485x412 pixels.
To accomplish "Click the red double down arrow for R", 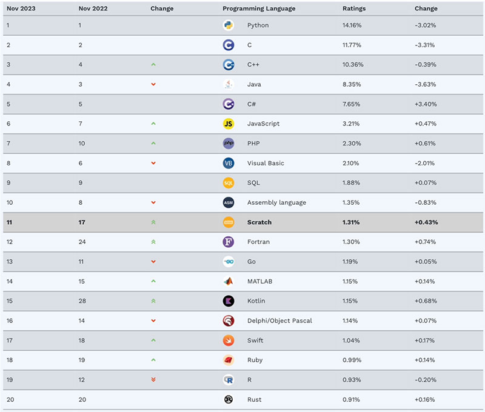I will click(153, 380).
